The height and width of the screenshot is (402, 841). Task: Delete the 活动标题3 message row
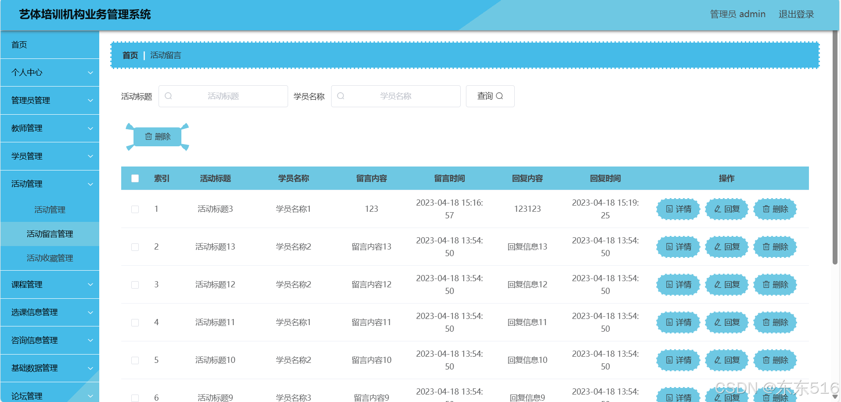[x=775, y=209]
